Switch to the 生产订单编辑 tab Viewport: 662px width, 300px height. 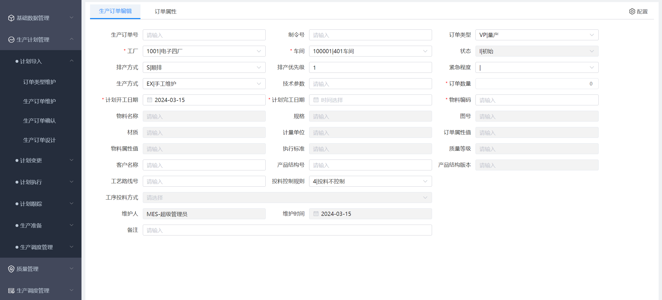pos(115,11)
